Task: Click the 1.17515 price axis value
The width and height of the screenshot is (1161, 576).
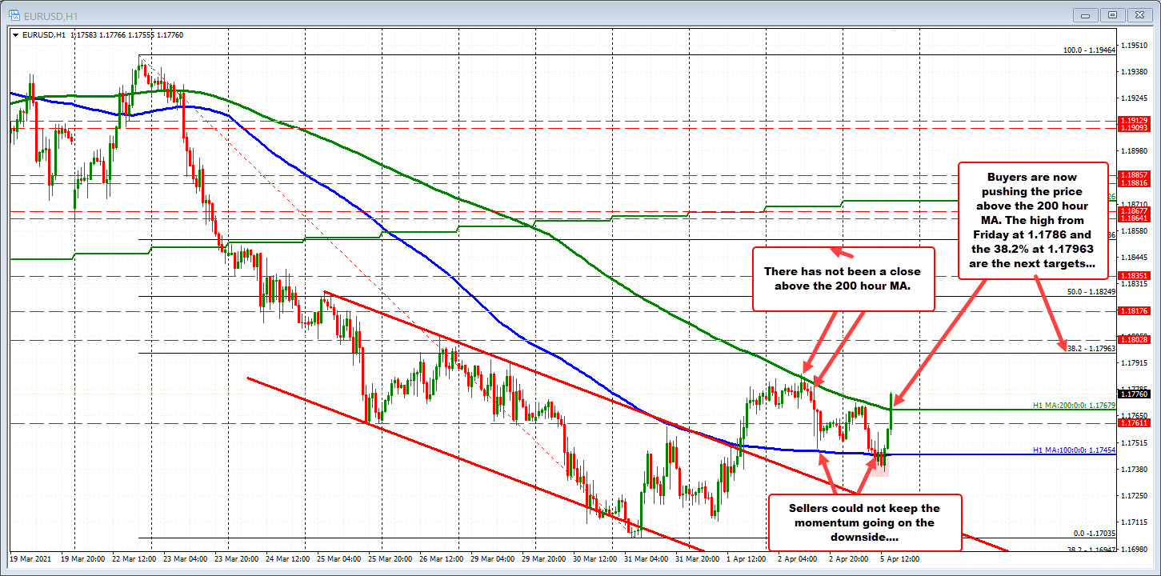Action: (x=1135, y=442)
